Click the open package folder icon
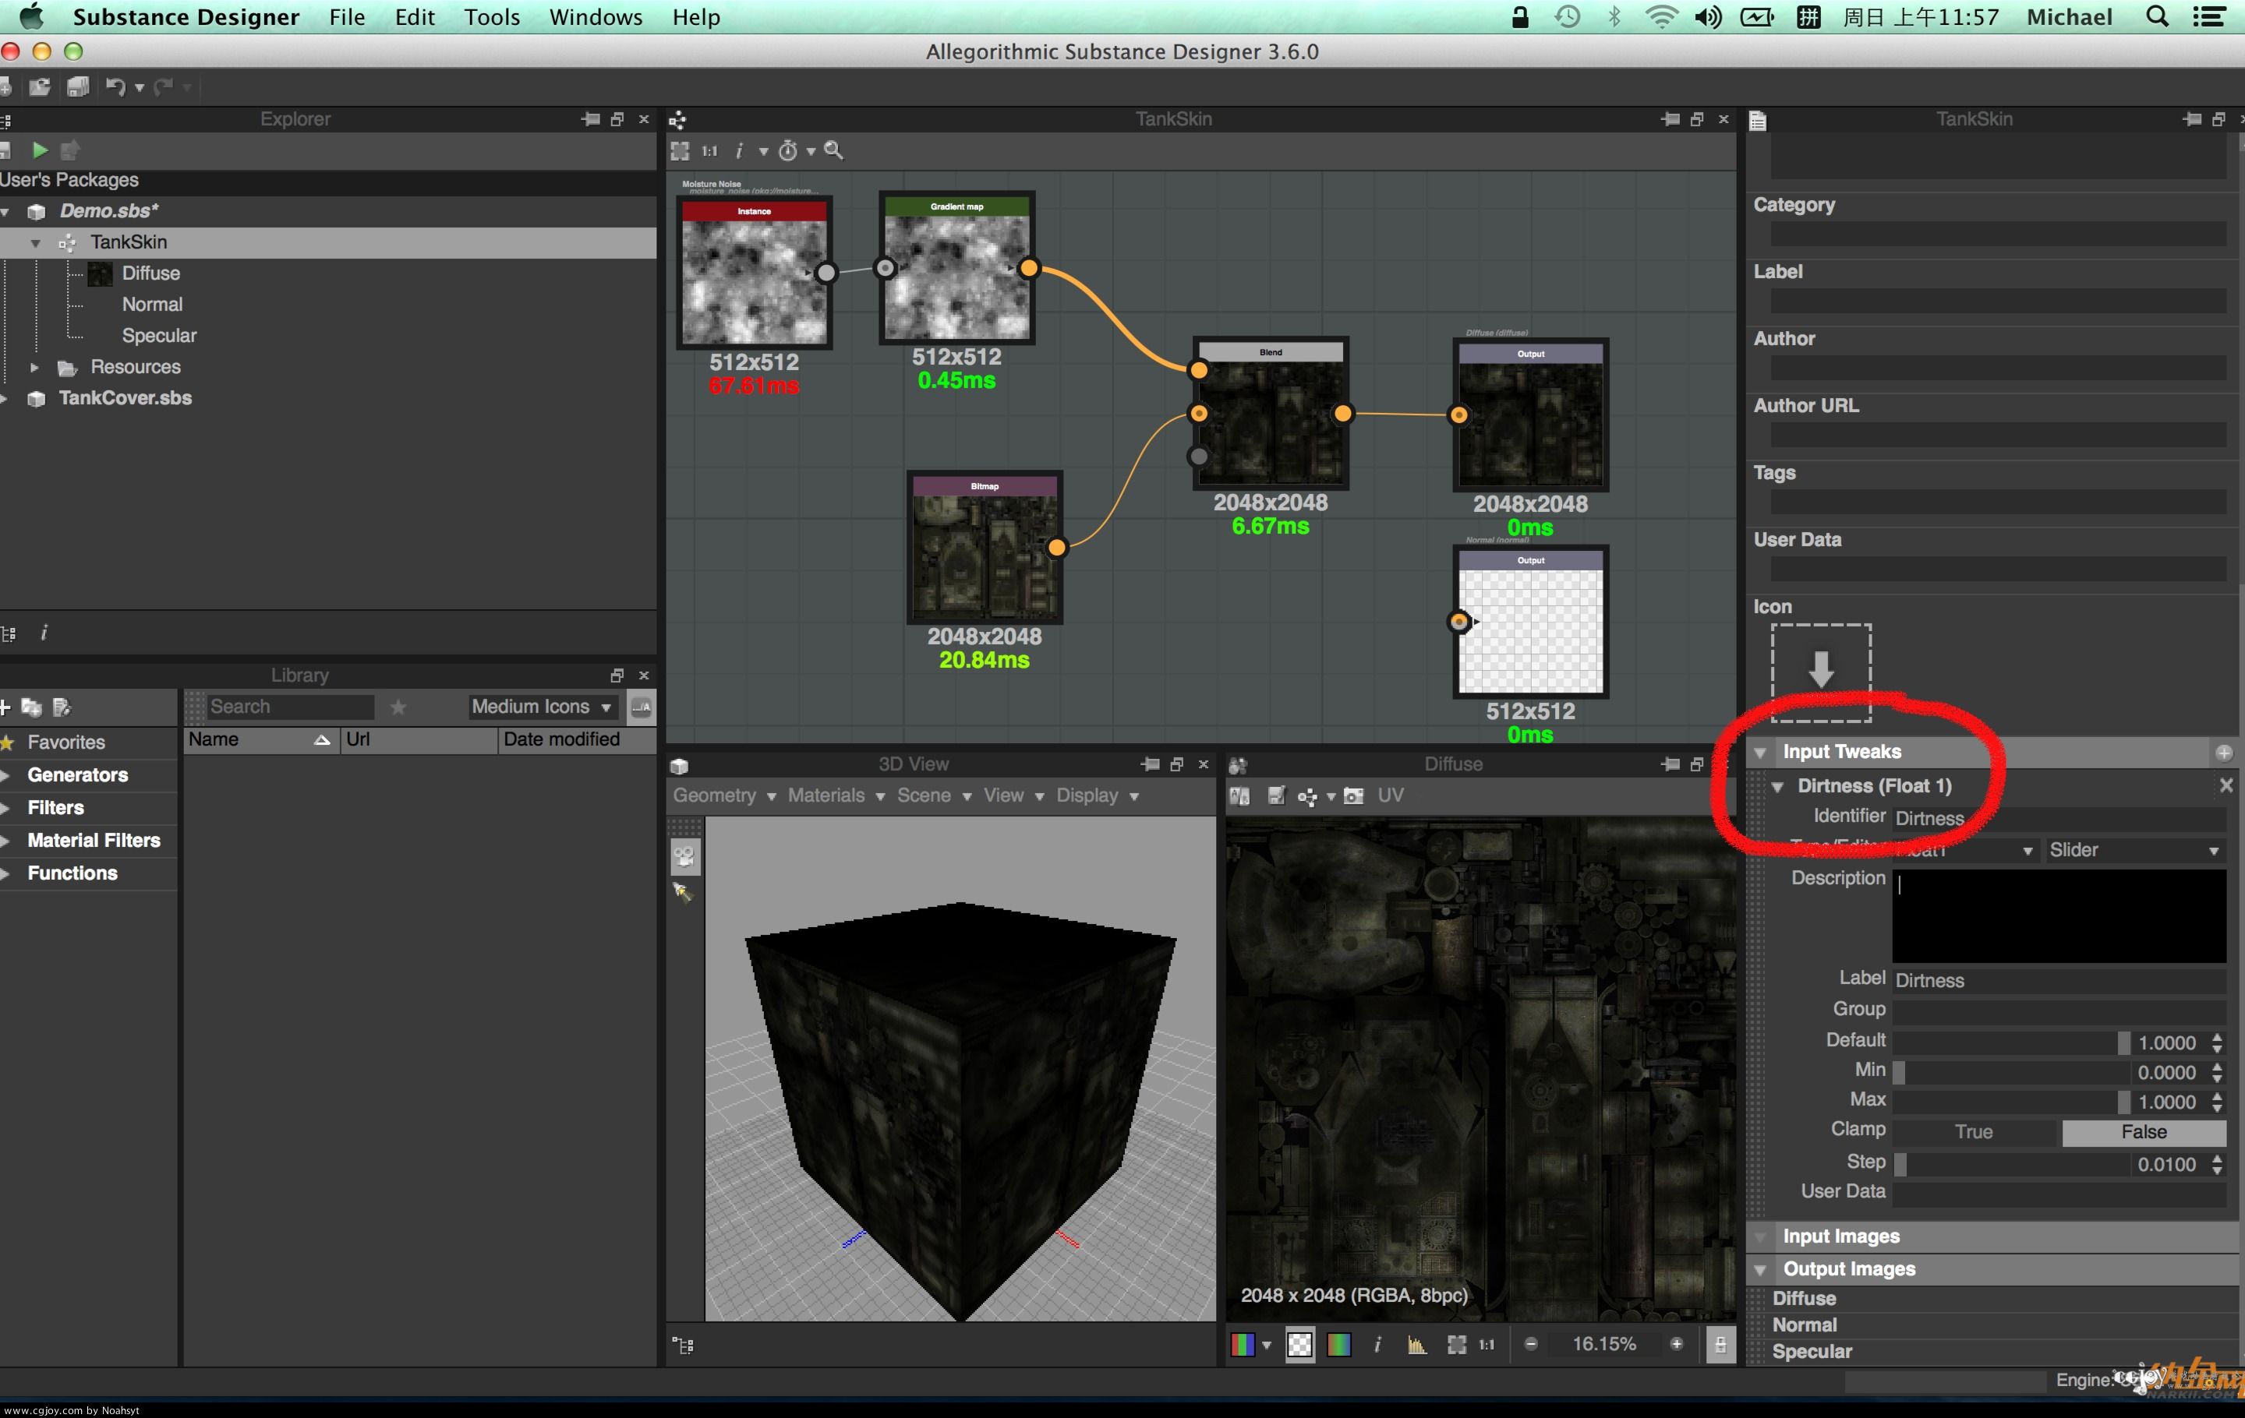This screenshot has width=2245, height=1418. (40, 87)
